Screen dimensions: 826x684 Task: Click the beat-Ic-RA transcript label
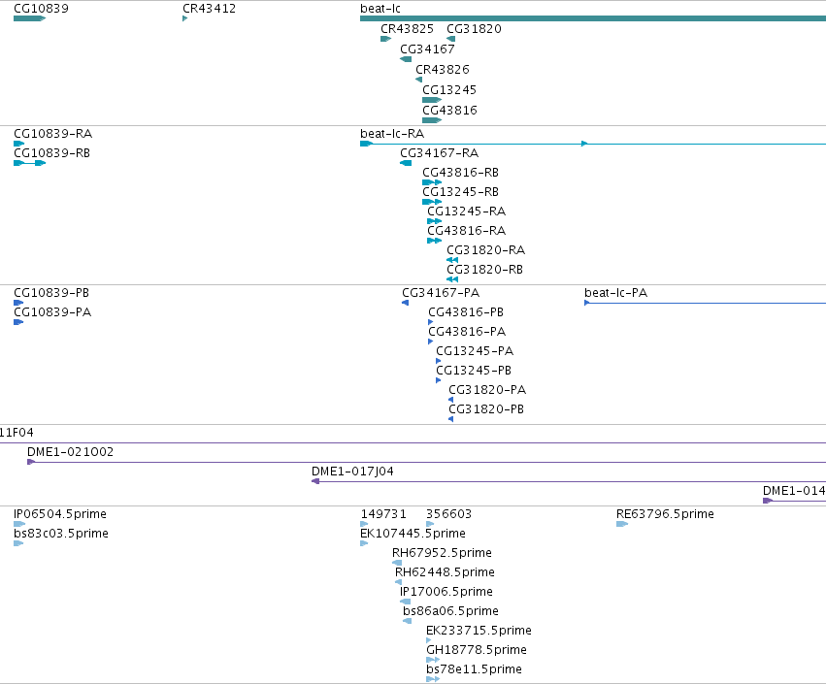(392, 134)
